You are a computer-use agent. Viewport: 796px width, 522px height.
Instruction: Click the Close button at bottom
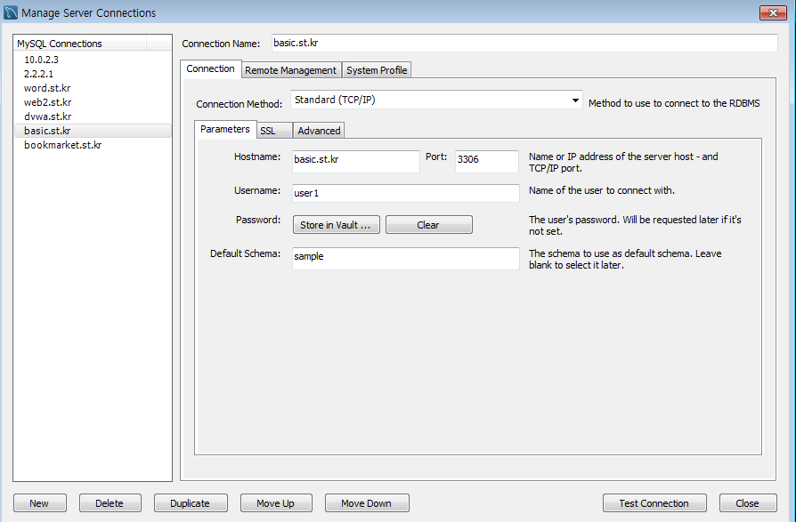[748, 503]
